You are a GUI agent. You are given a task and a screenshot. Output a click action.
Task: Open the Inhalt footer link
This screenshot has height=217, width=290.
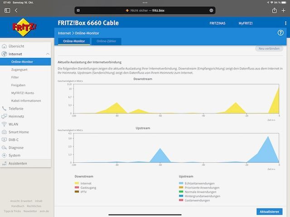coord(39,201)
